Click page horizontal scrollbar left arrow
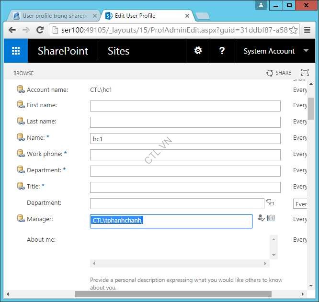The width and height of the screenshot is (319, 302). click(8, 294)
